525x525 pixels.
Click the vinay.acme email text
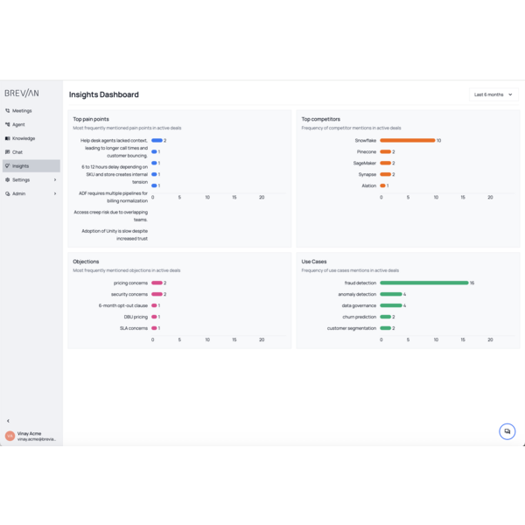tap(37, 439)
